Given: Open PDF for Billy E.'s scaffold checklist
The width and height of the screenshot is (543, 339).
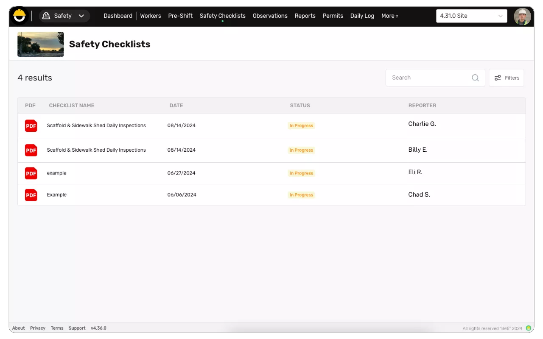Looking at the screenshot, I should coord(31,150).
